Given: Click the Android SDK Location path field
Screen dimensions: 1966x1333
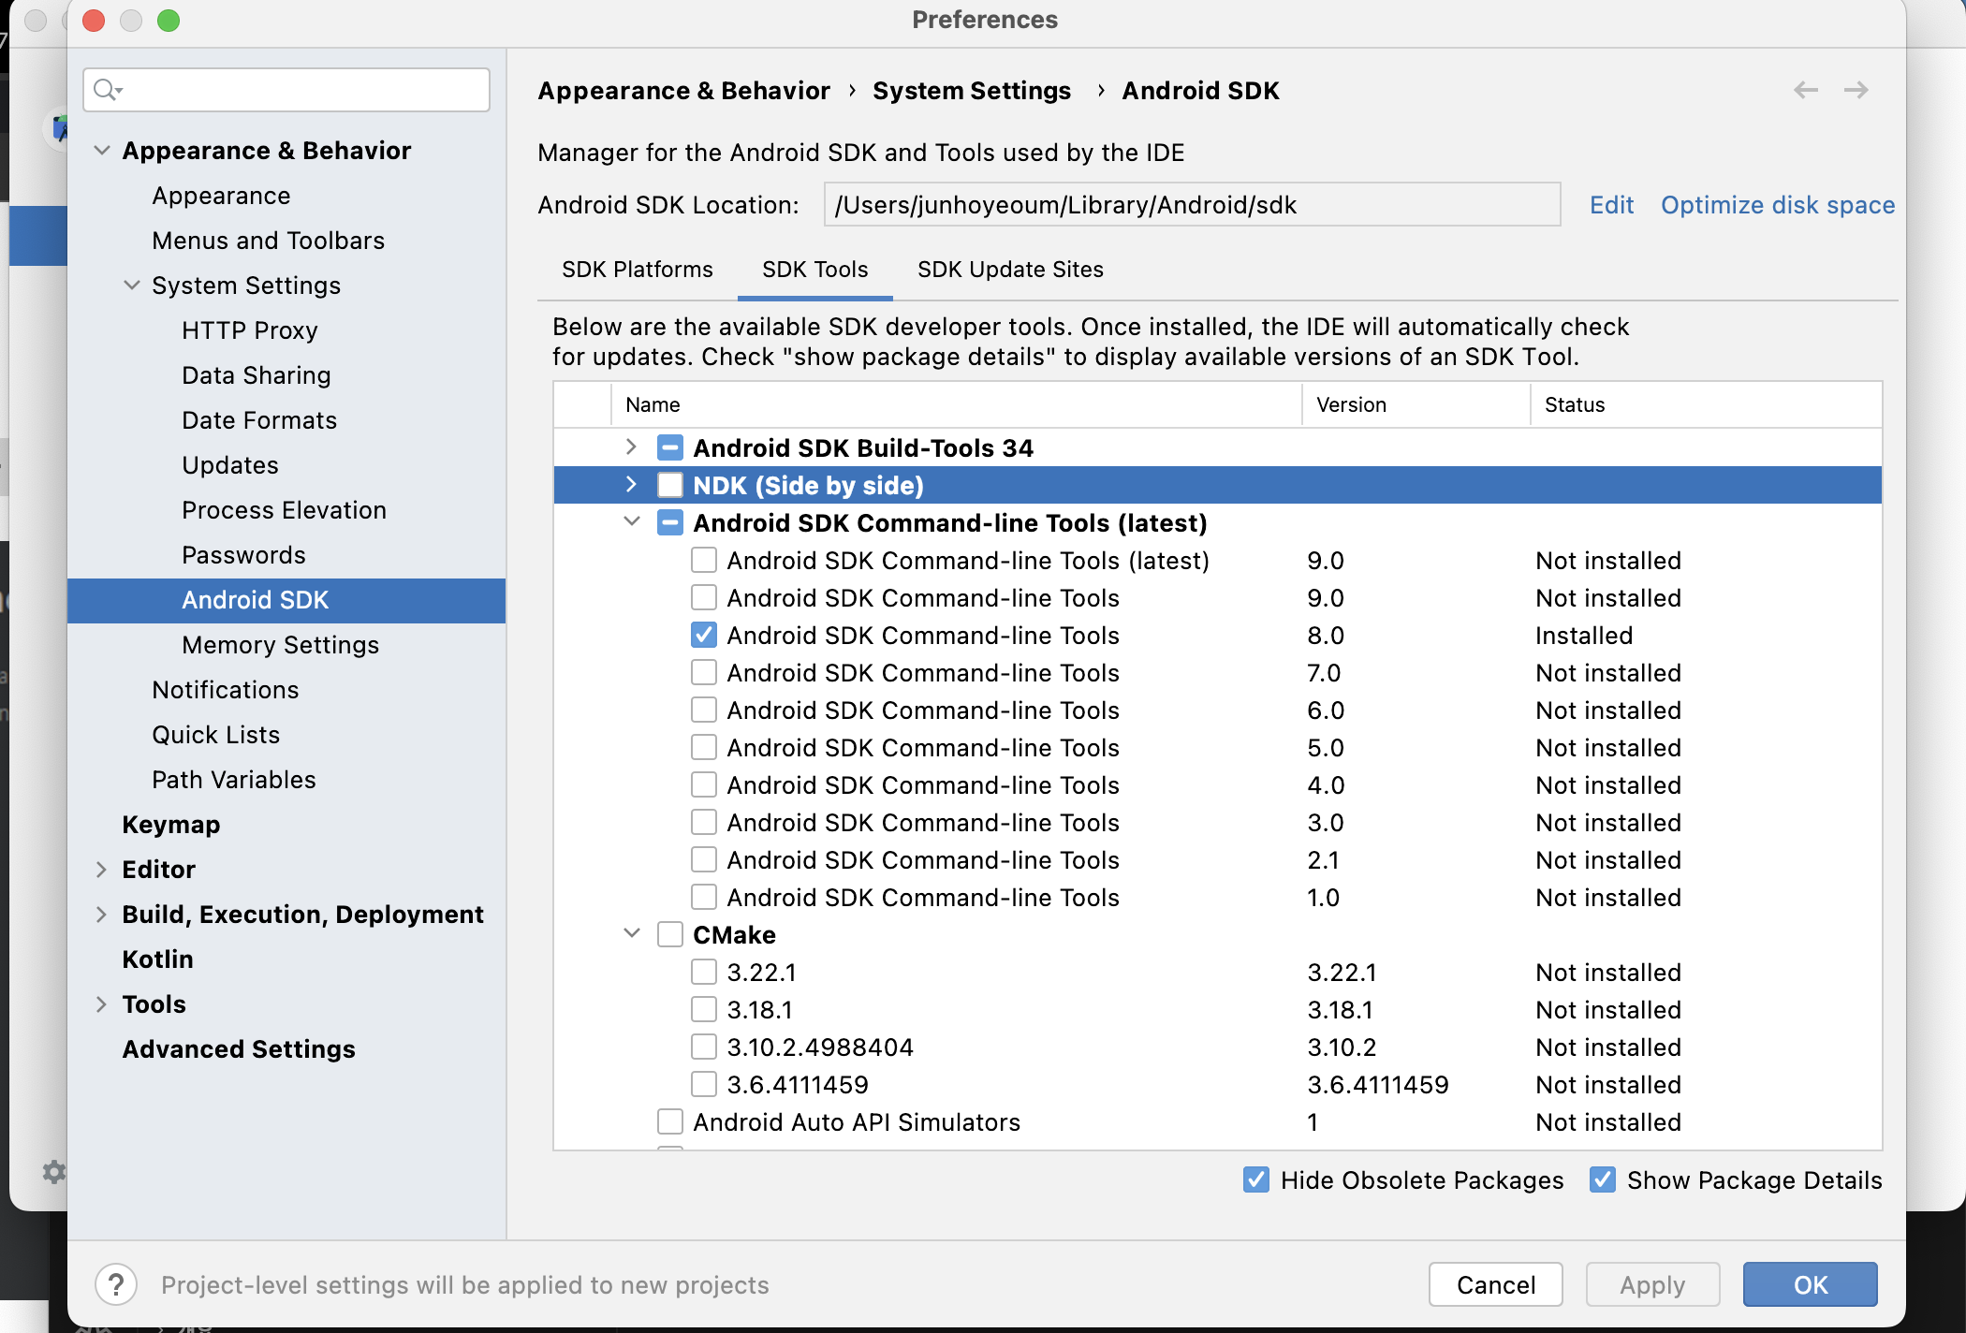Looking at the screenshot, I should [x=1191, y=205].
